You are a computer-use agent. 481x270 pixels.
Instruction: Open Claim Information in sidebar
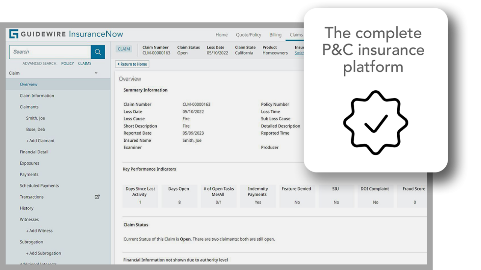coord(37,96)
